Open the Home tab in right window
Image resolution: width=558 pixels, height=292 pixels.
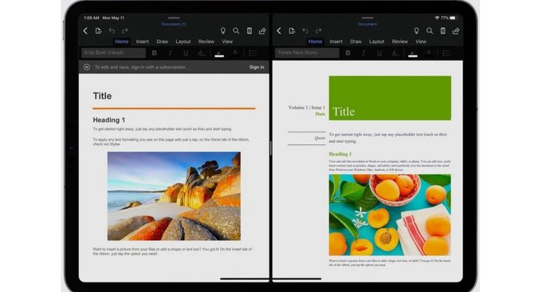316,41
